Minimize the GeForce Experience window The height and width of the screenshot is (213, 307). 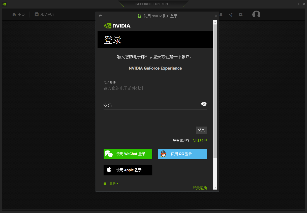click(x=291, y=4)
